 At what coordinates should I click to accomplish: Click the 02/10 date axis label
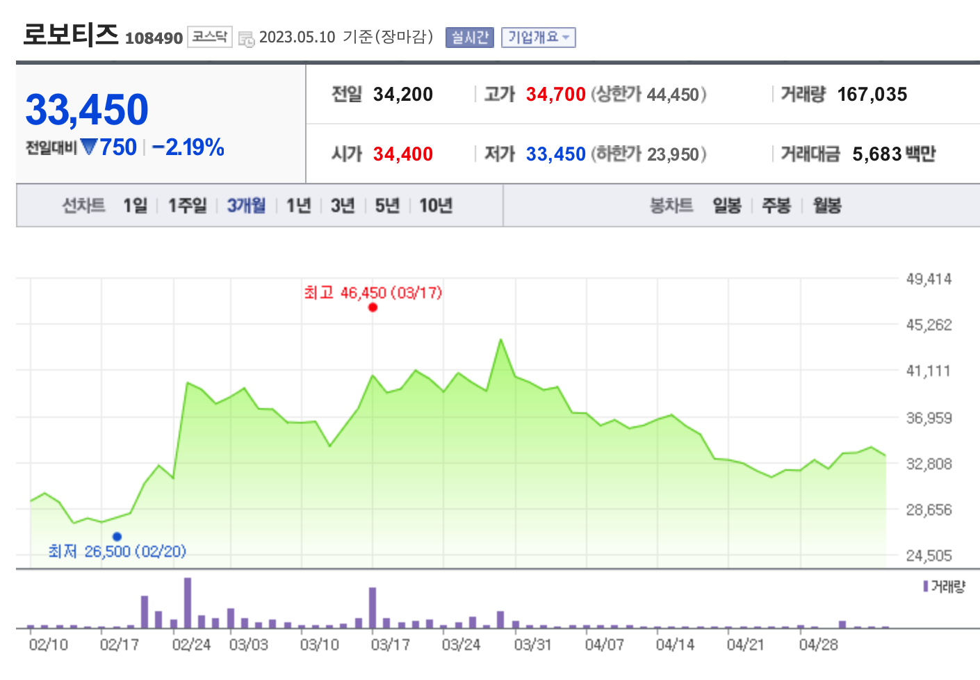point(49,645)
